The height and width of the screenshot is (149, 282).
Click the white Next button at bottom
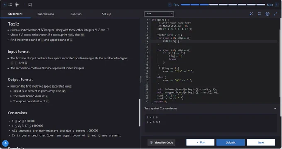(261, 142)
